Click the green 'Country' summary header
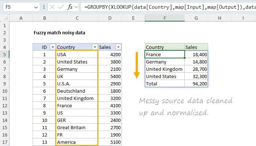The width and height of the screenshot is (256, 146). (x=165, y=47)
